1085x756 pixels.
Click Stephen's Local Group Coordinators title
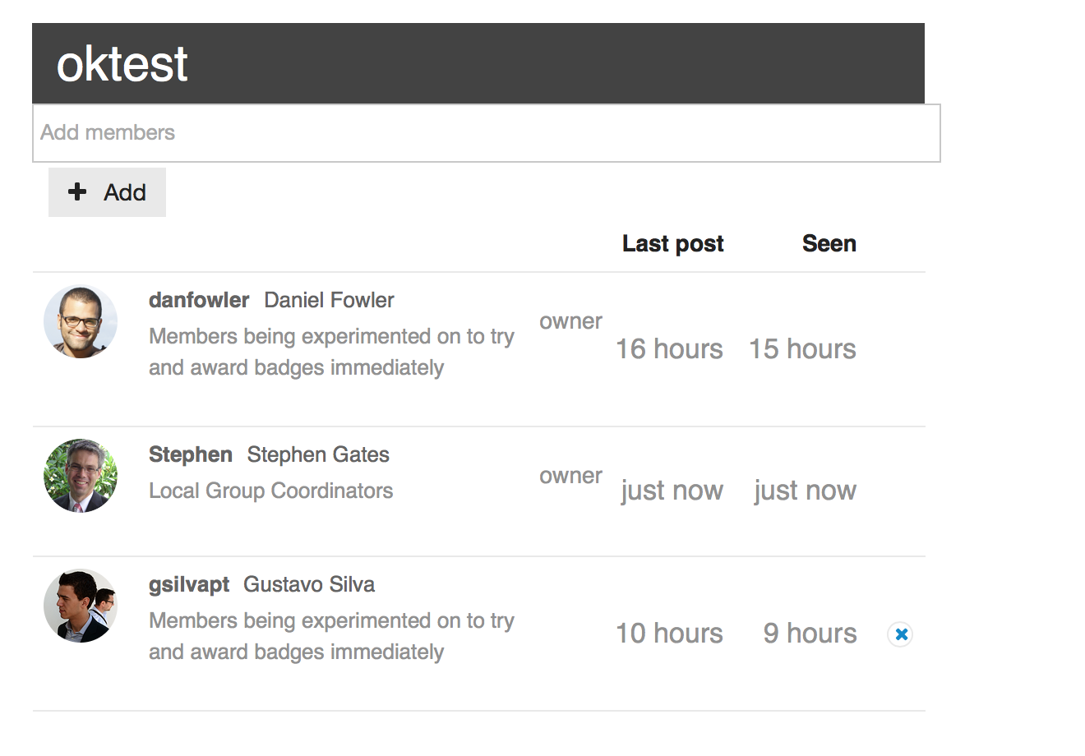270,491
